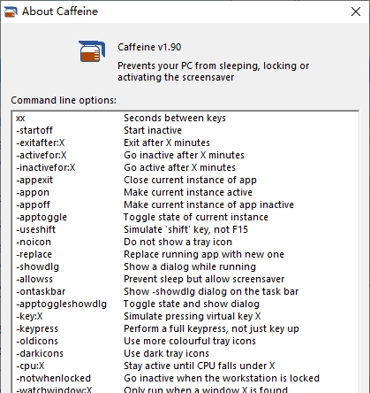Click the Caffeine coffee pot logo
370x393 pixels.
[x=92, y=51]
